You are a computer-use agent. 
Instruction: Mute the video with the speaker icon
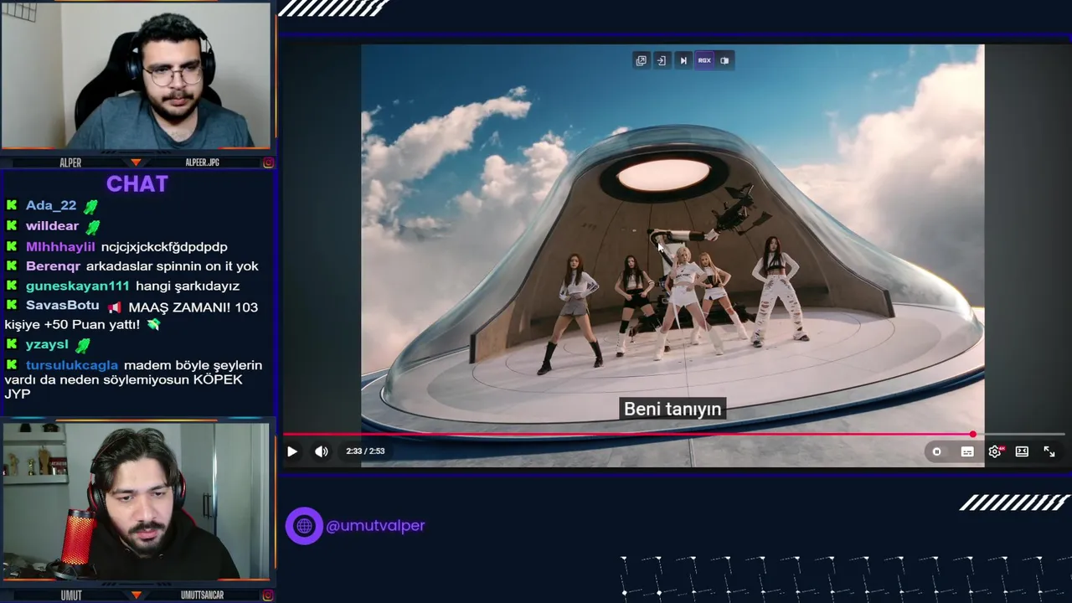[x=322, y=451]
